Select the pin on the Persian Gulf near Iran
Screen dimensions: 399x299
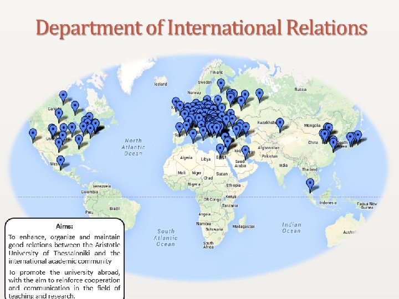click(245, 152)
